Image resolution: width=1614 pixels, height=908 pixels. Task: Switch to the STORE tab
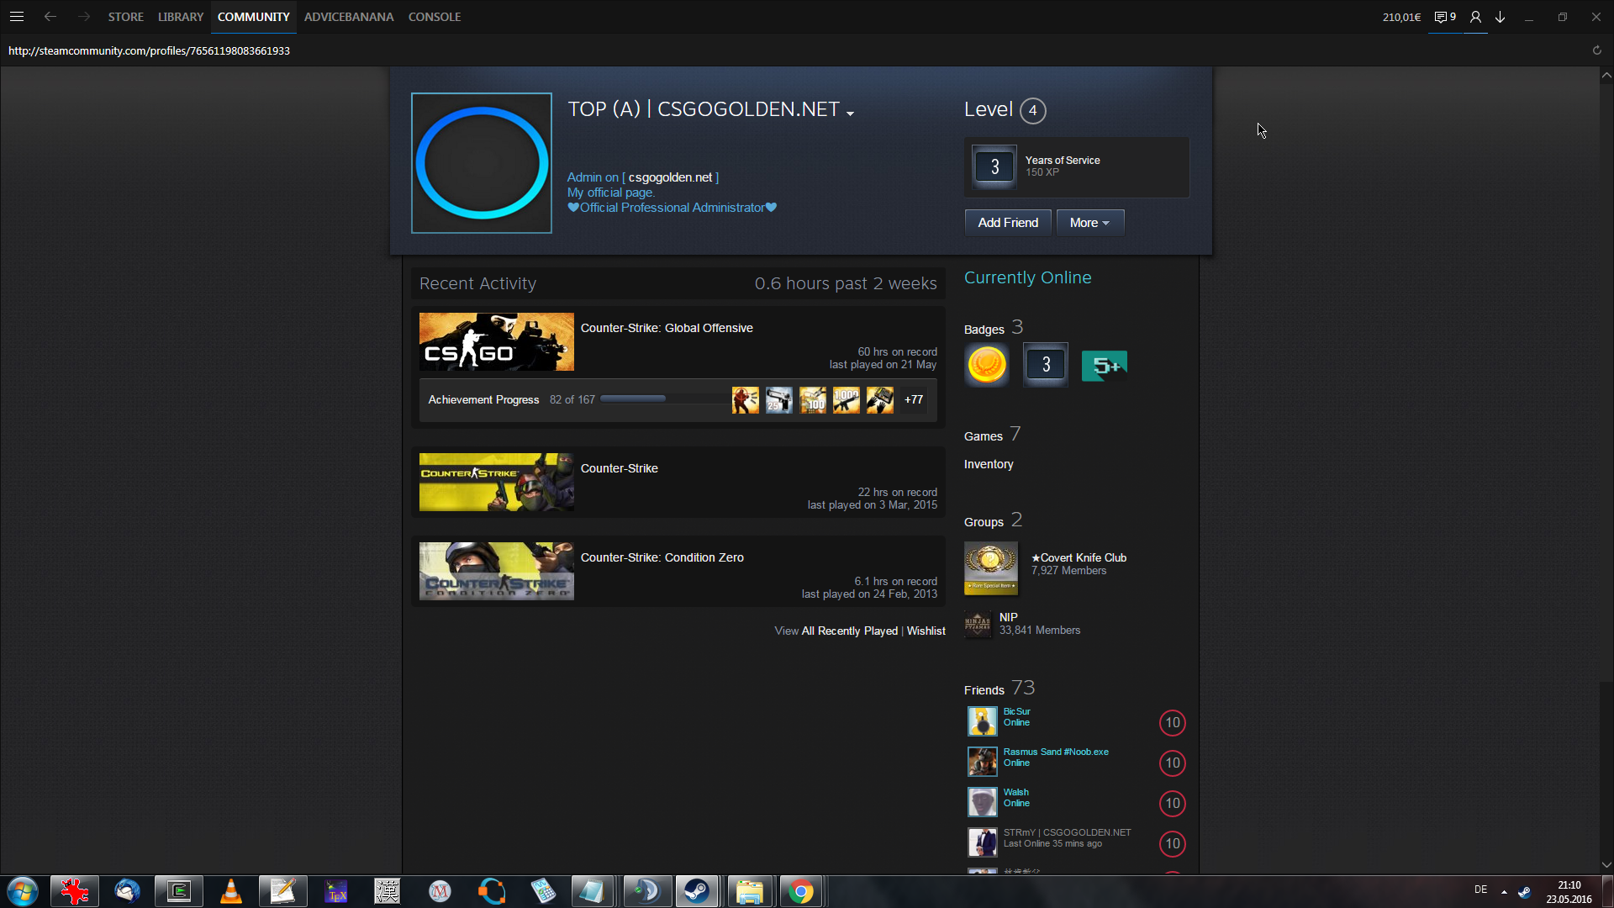(125, 17)
